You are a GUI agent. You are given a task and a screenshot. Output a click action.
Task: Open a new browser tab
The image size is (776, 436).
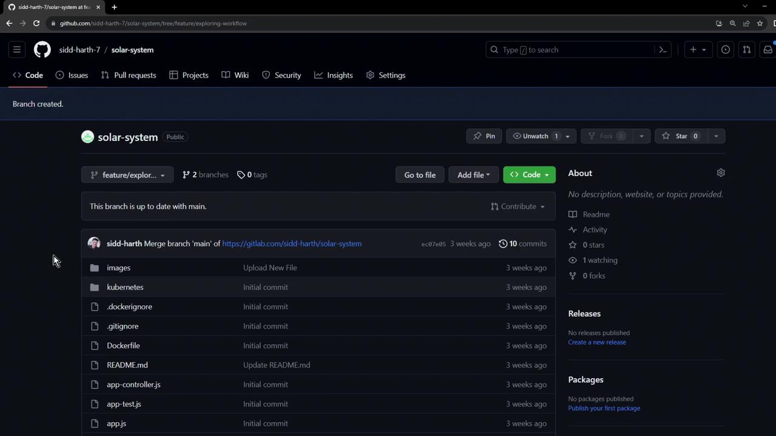(114, 7)
